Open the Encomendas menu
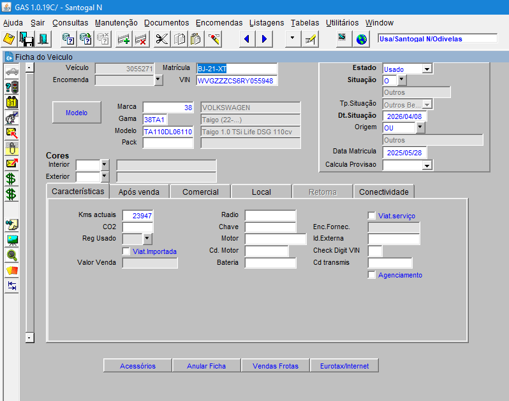 click(x=219, y=22)
